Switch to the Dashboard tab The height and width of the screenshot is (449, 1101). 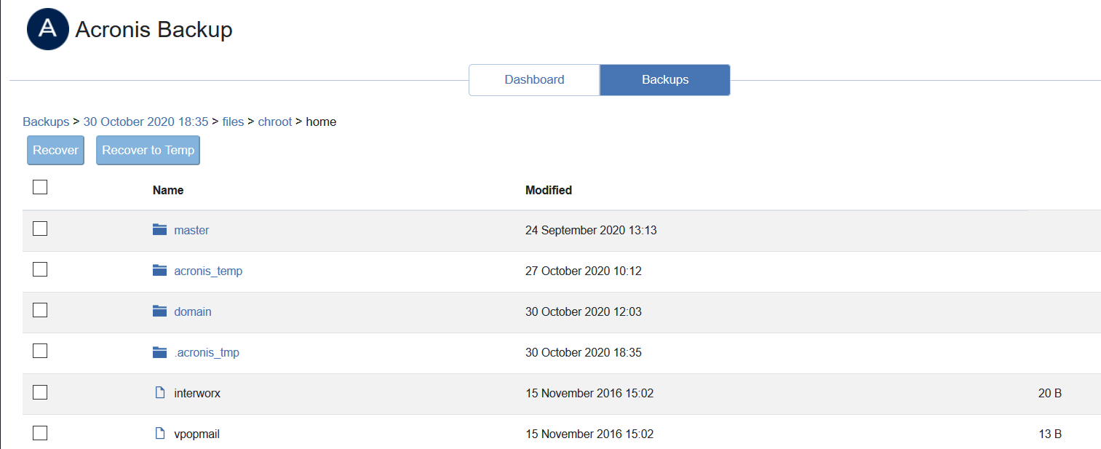coord(534,79)
